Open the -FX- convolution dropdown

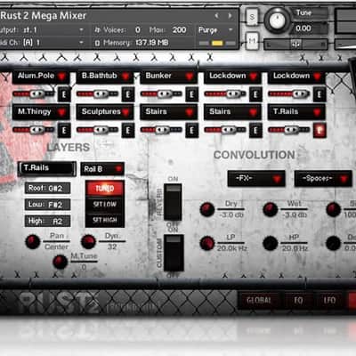(256, 179)
